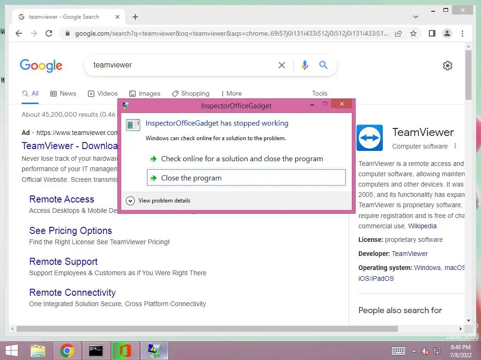
Task: Clear the search box with the X
Action: point(282,65)
